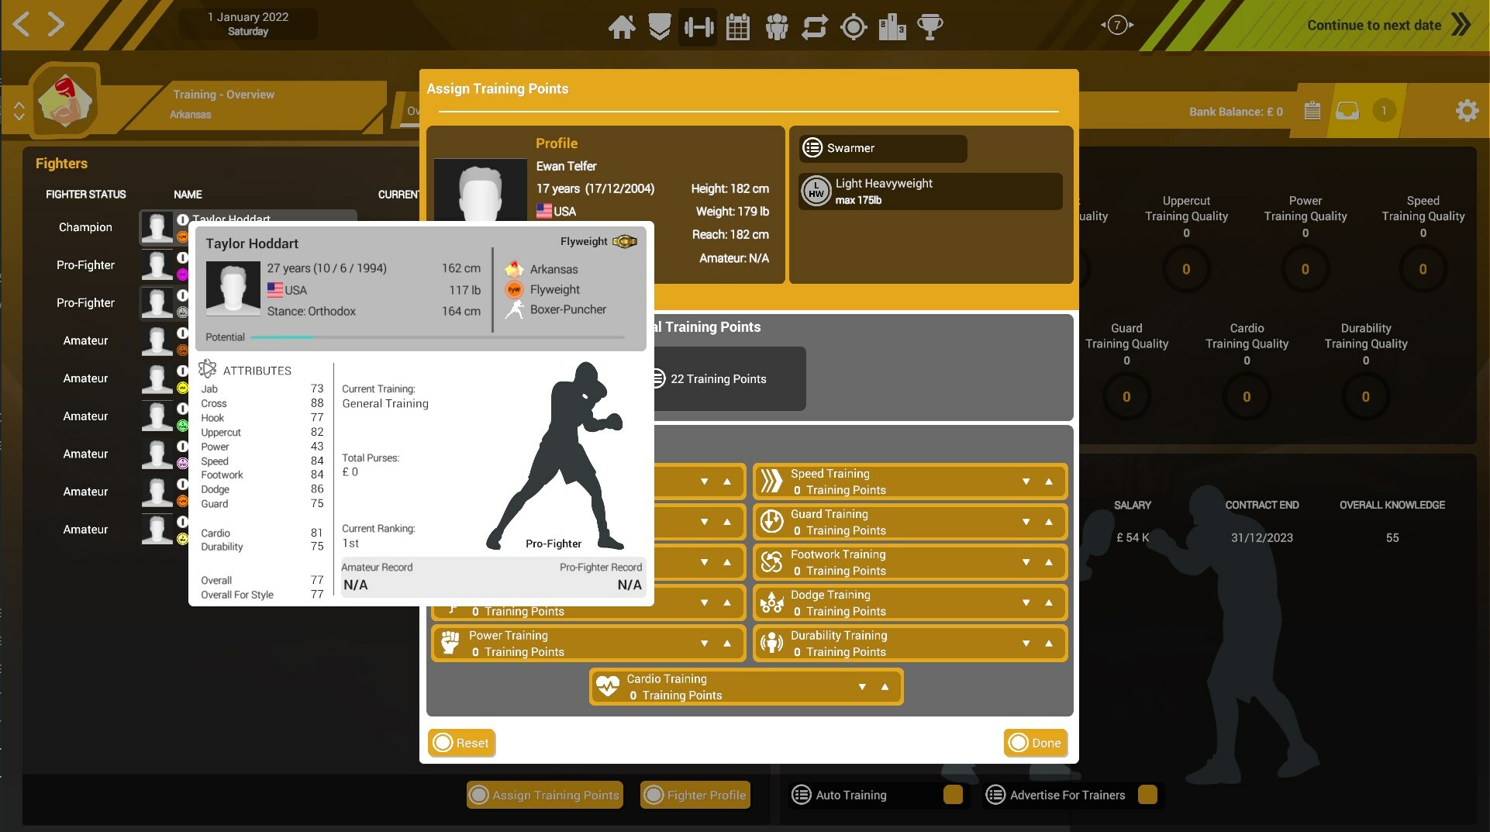Screen dimensions: 1490x832
Task: Click the Potential progress bar
Action: 438,337
